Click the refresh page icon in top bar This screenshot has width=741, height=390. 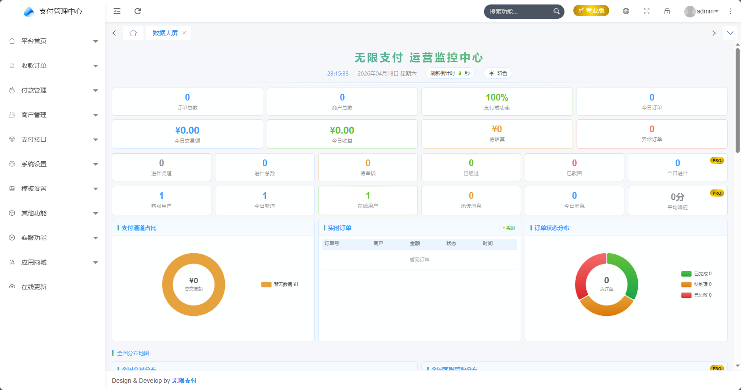click(x=138, y=11)
